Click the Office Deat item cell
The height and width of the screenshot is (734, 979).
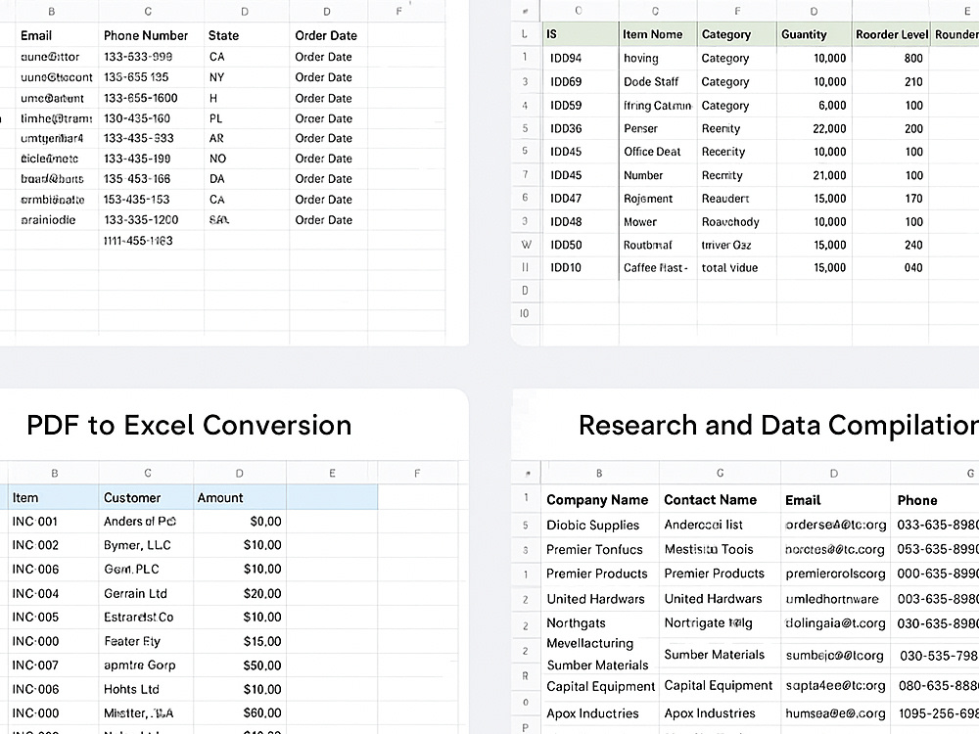tap(658, 152)
